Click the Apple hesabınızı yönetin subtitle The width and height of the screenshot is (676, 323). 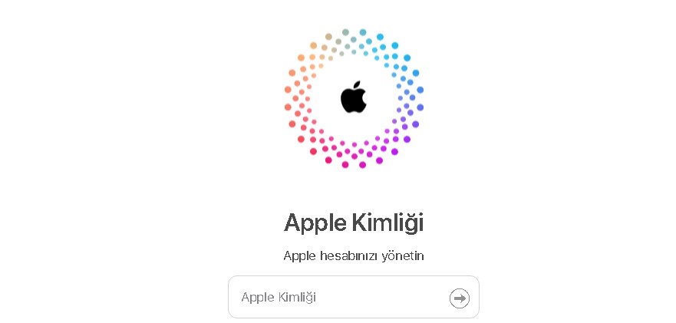[354, 255]
